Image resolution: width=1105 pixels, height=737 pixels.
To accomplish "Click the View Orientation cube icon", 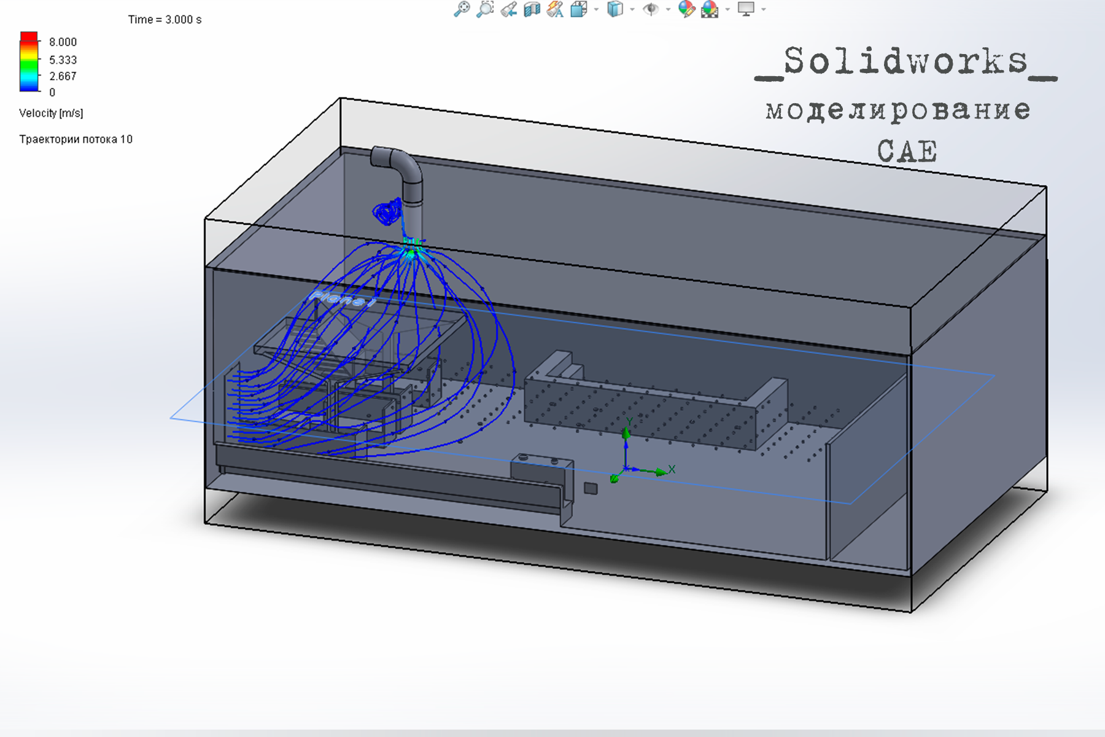I will pyautogui.click(x=578, y=9).
